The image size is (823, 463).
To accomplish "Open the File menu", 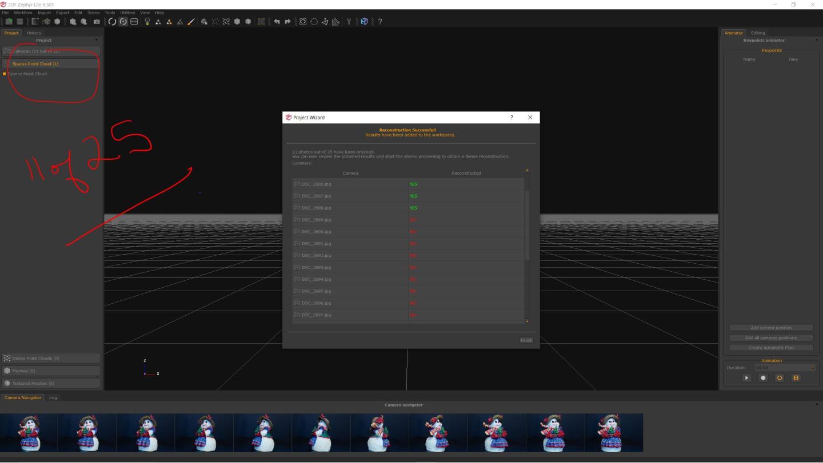I will [x=5, y=13].
